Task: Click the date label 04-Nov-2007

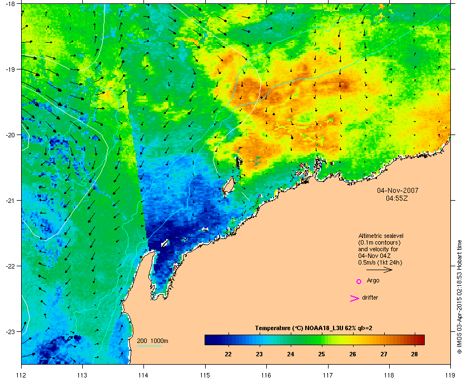Action: tap(398, 190)
